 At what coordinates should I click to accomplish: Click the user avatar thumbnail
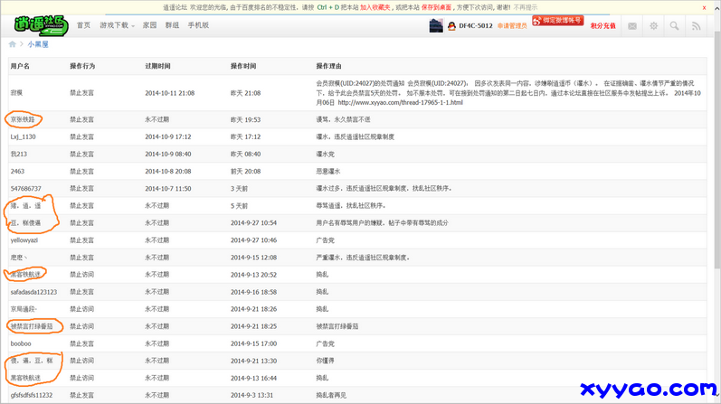[x=436, y=25]
